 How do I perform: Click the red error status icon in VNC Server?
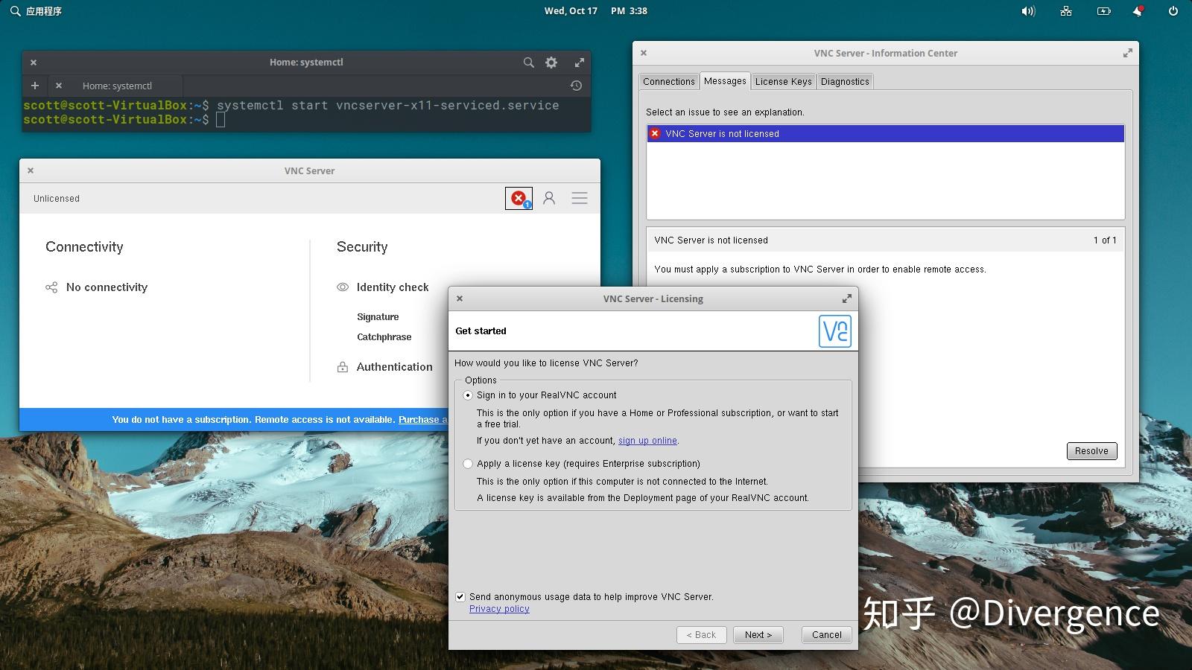tap(519, 198)
